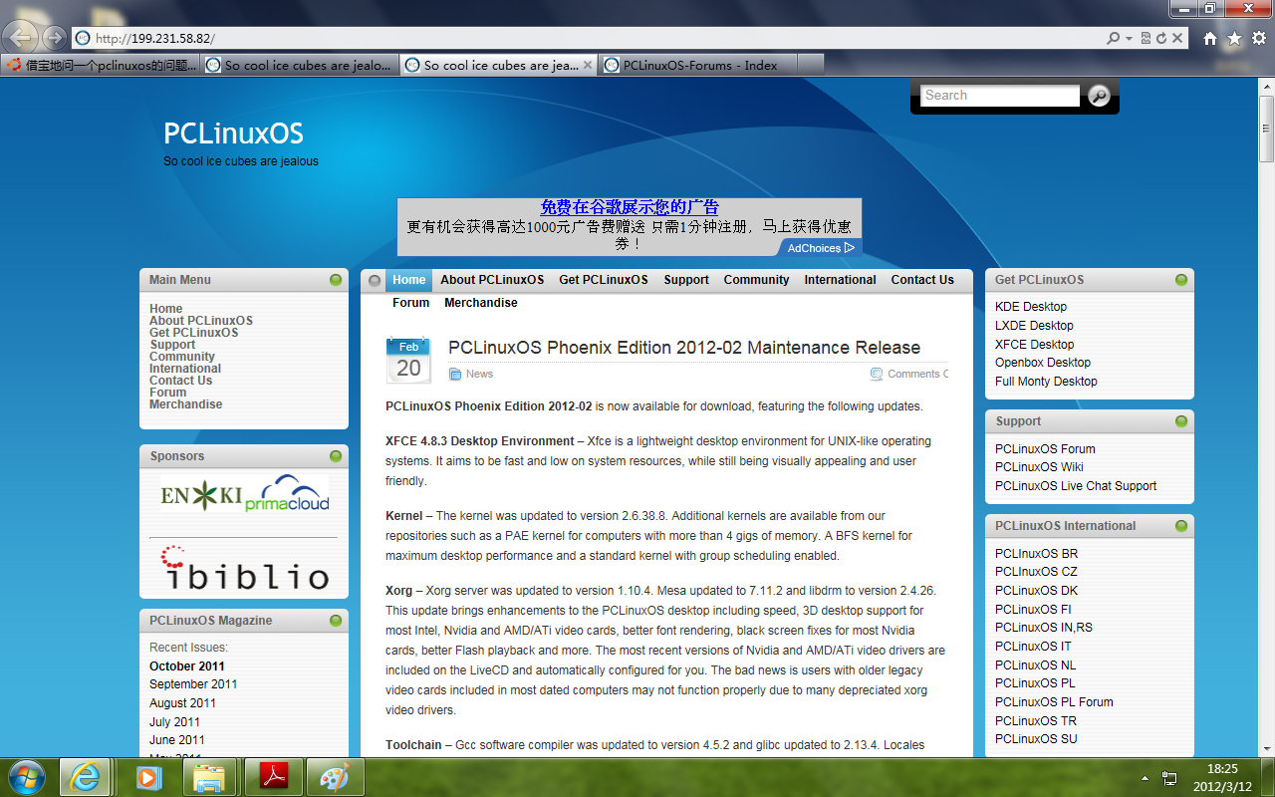Open Adobe Reader from the taskbar
The height and width of the screenshot is (797, 1275).
point(272,777)
